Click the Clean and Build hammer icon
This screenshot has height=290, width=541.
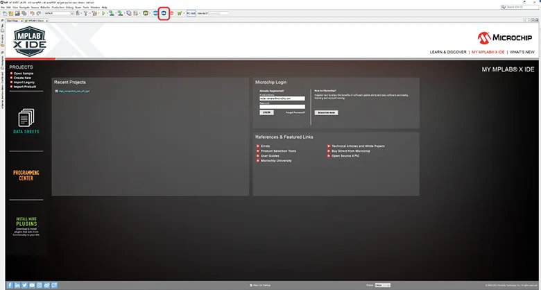[94, 13]
